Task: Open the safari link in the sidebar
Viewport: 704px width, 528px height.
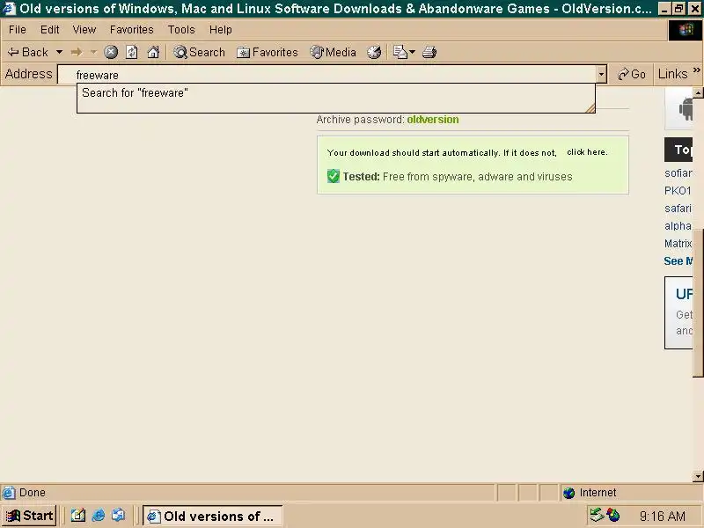Action: pos(678,209)
